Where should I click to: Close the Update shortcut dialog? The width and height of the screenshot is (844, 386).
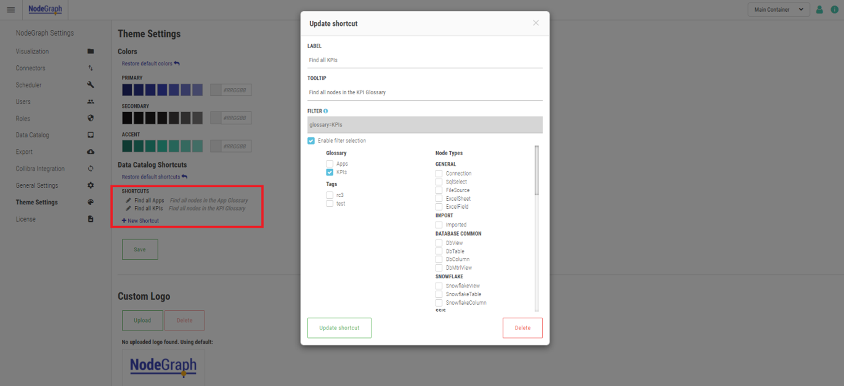[535, 23]
